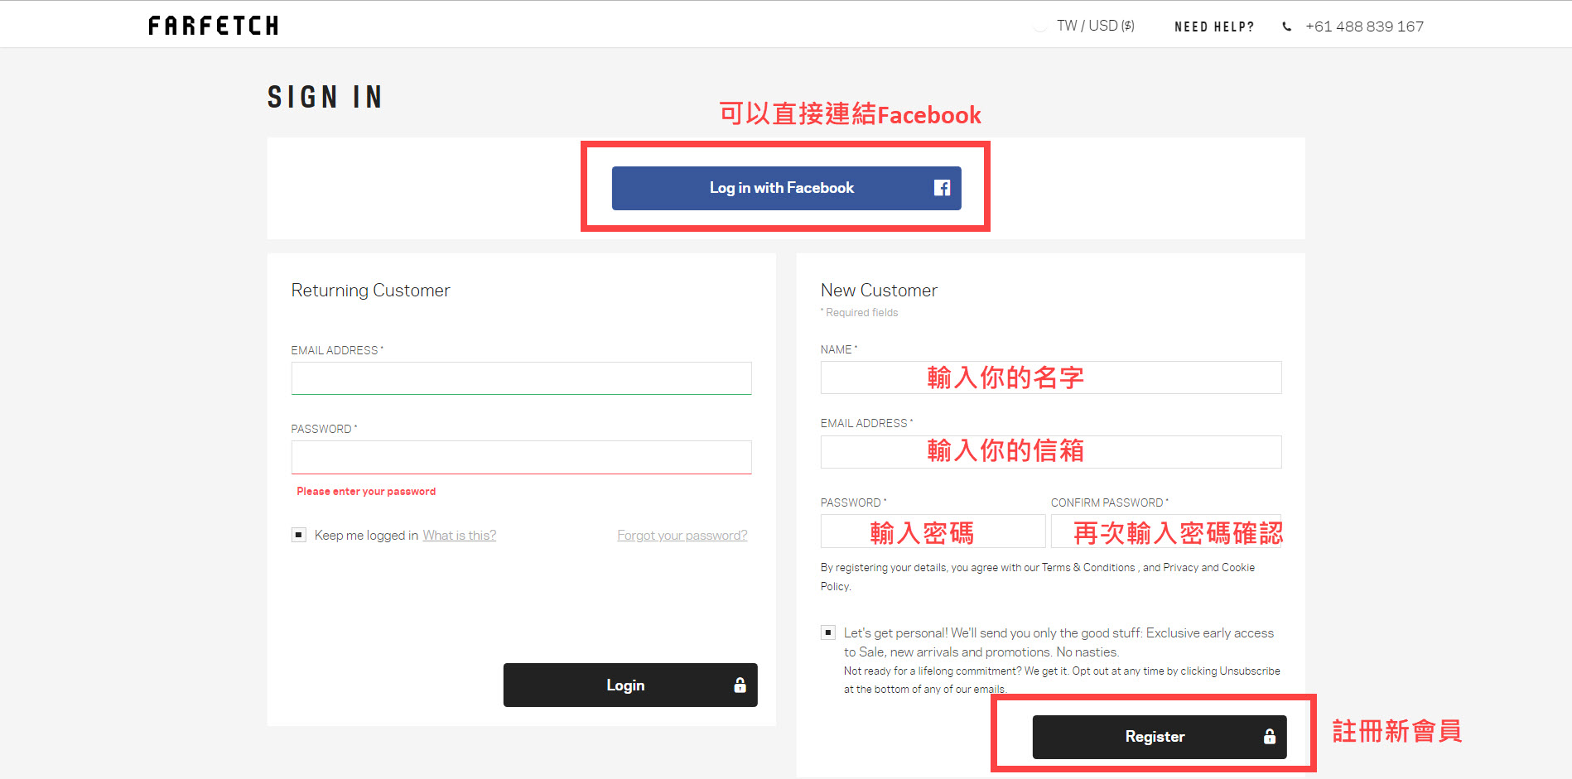
Task: Click the phone icon in header
Action: point(1286,26)
